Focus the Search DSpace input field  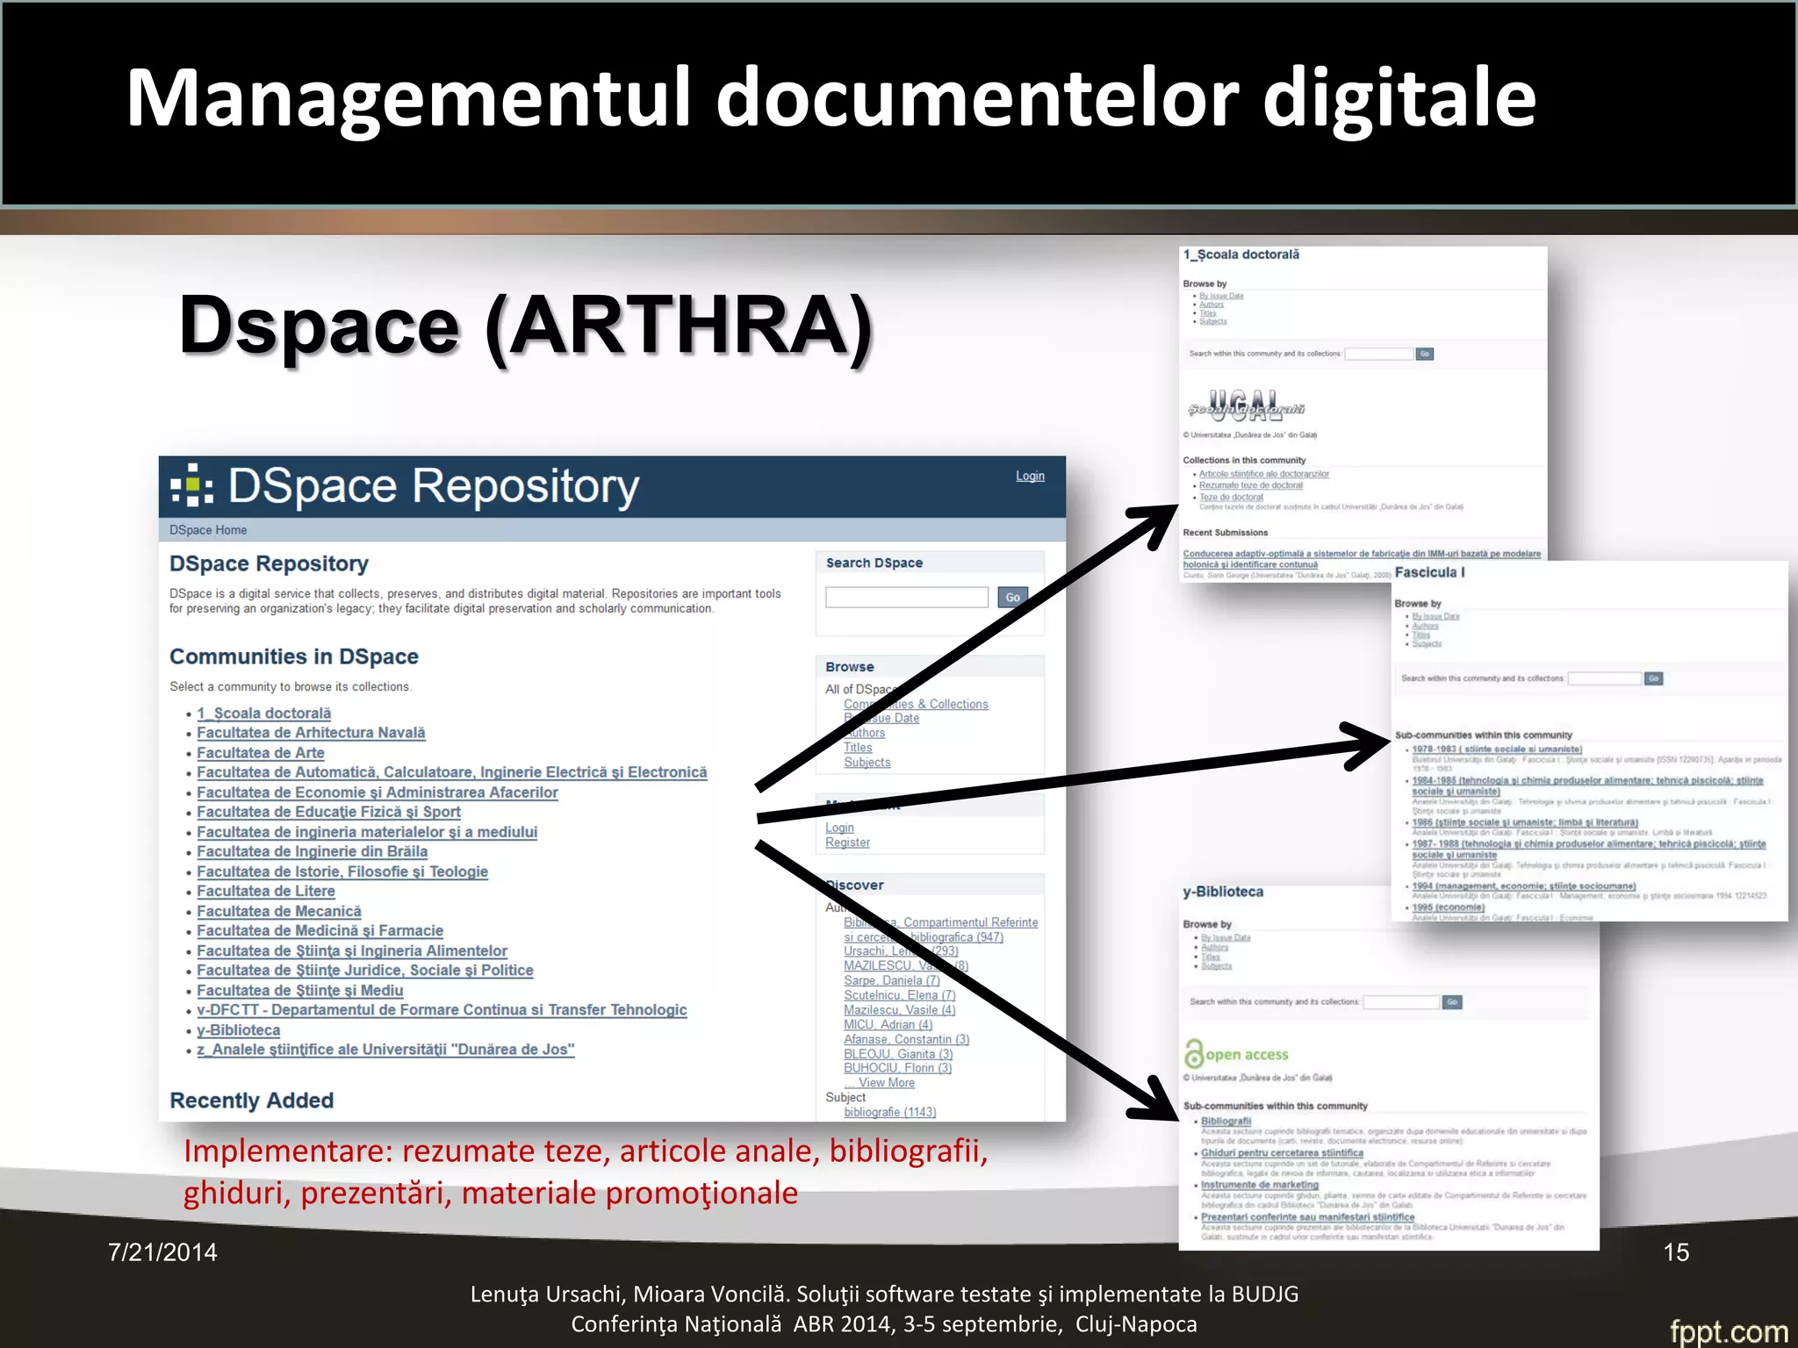907,598
